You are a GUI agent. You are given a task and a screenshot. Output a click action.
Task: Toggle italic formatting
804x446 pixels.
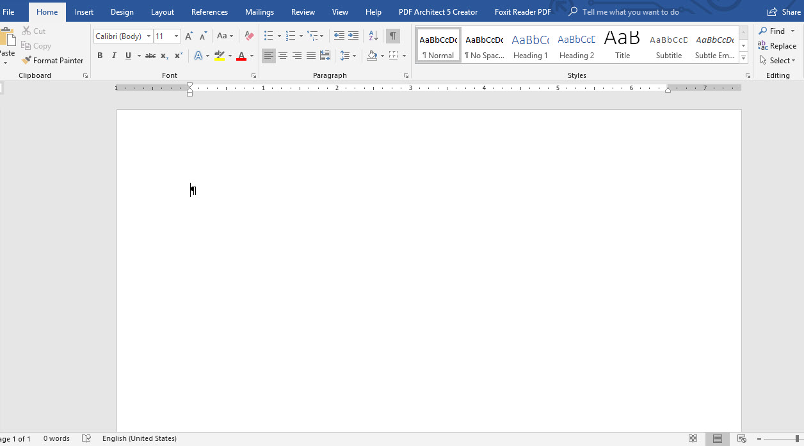tap(114, 56)
